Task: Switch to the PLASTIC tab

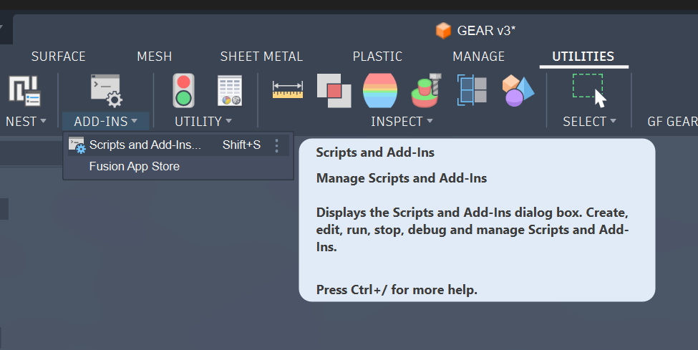Action: pyautogui.click(x=377, y=57)
